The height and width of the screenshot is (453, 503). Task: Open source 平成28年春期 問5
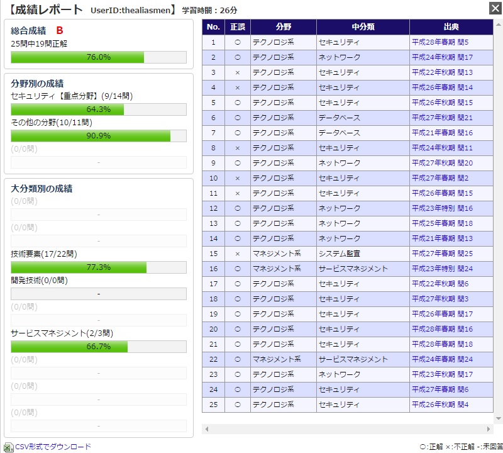[x=440, y=42]
